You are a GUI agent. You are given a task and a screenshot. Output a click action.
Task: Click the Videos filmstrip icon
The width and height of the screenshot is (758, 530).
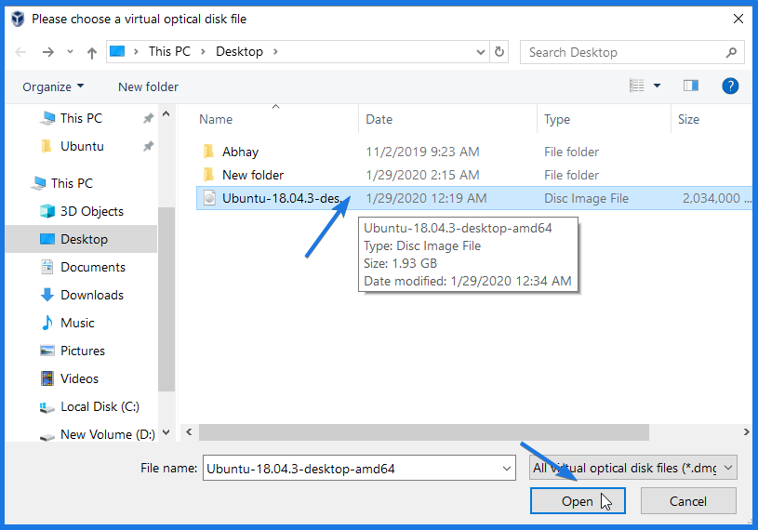[x=47, y=378]
